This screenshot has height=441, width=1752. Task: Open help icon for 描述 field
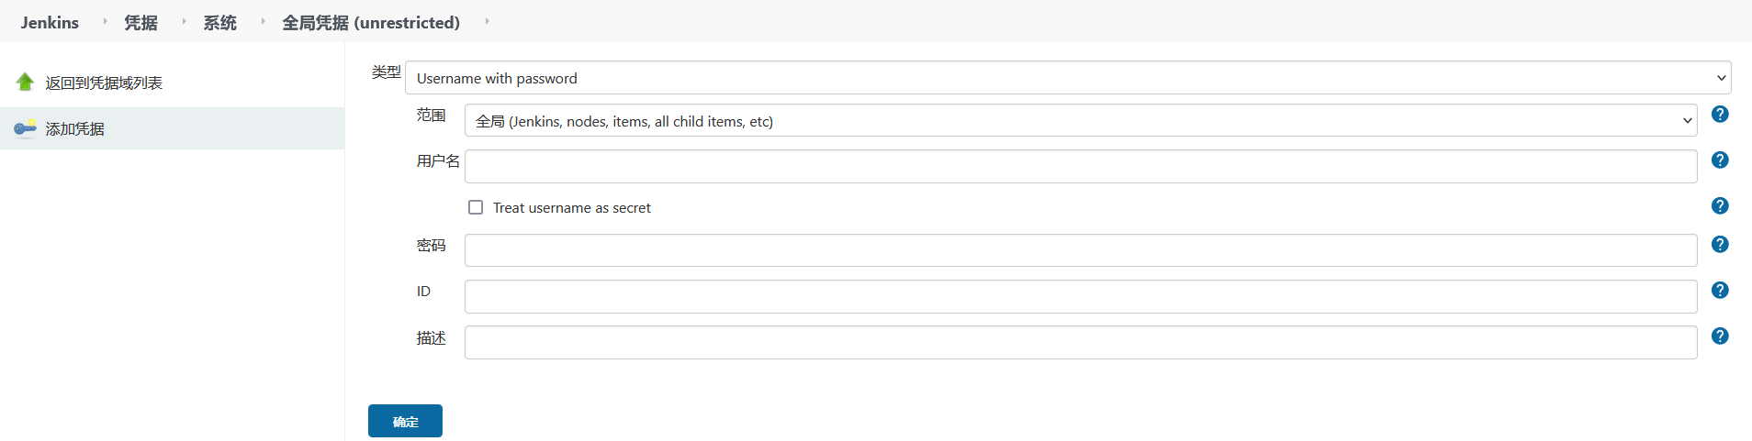pyautogui.click(x=1720, y=336)
